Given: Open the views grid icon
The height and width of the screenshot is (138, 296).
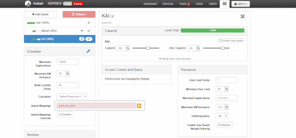Looking at the screenshot, I should coord(225,4).
